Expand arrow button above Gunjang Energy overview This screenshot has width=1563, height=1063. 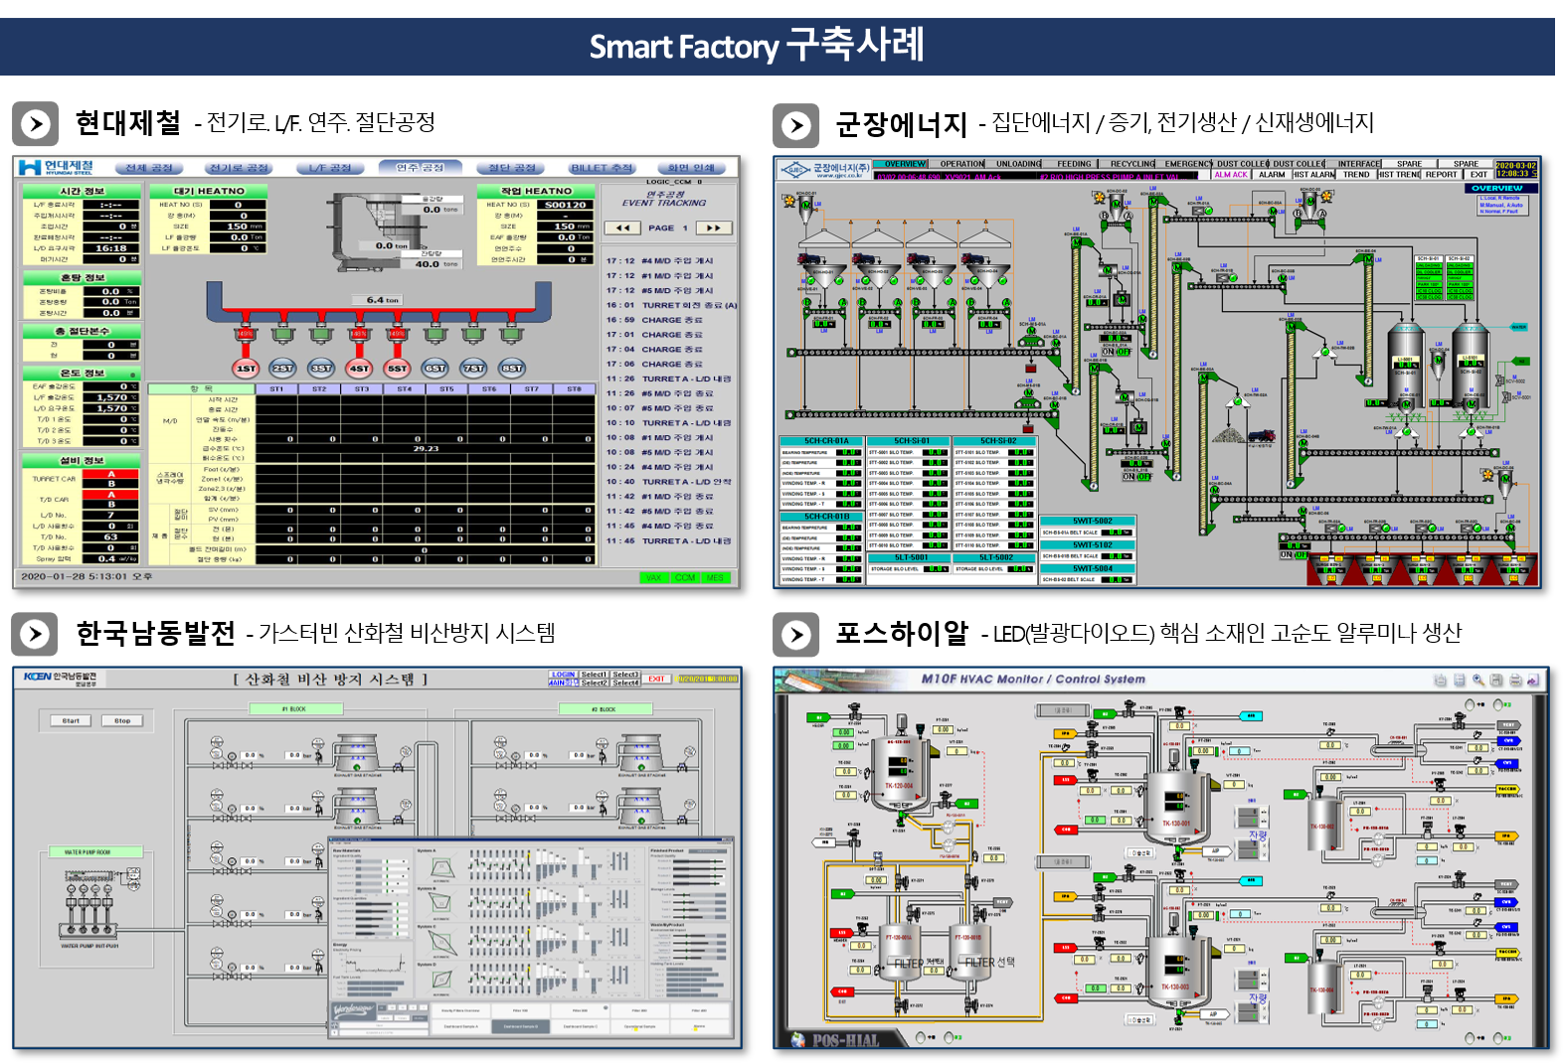point(795,125)
